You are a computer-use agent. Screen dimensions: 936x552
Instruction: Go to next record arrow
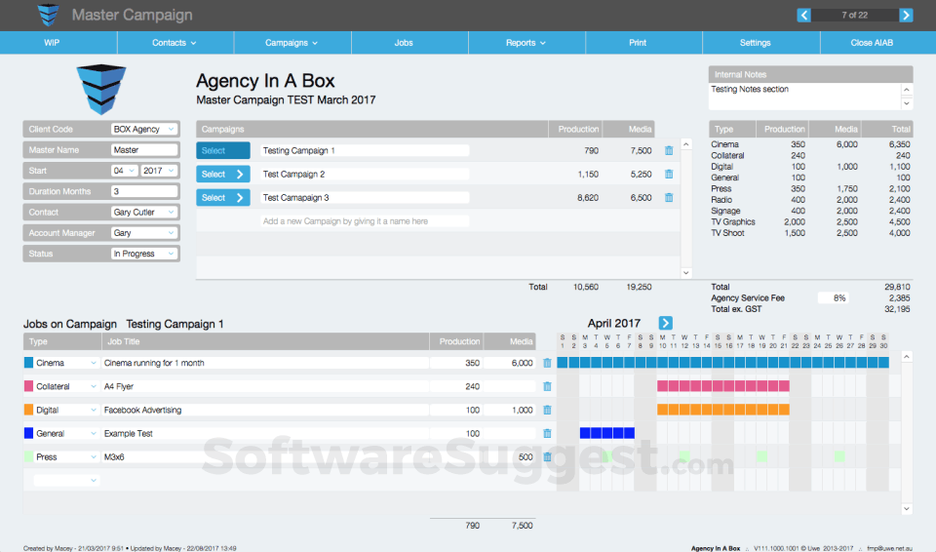906,15
